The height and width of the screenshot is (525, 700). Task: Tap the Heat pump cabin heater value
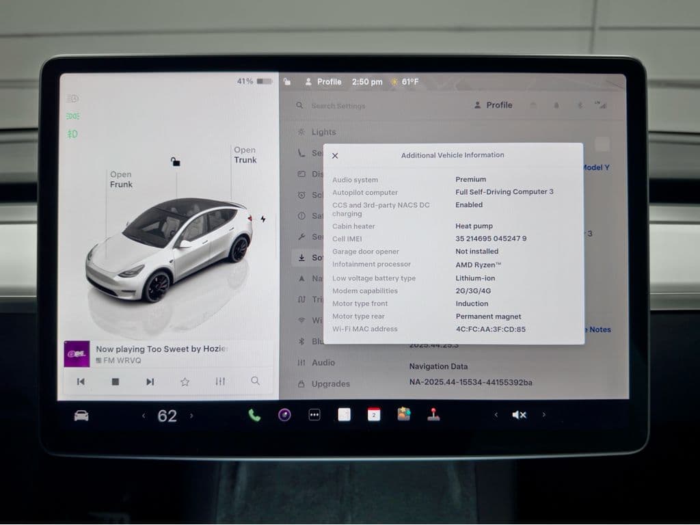[x=474, y=226]
